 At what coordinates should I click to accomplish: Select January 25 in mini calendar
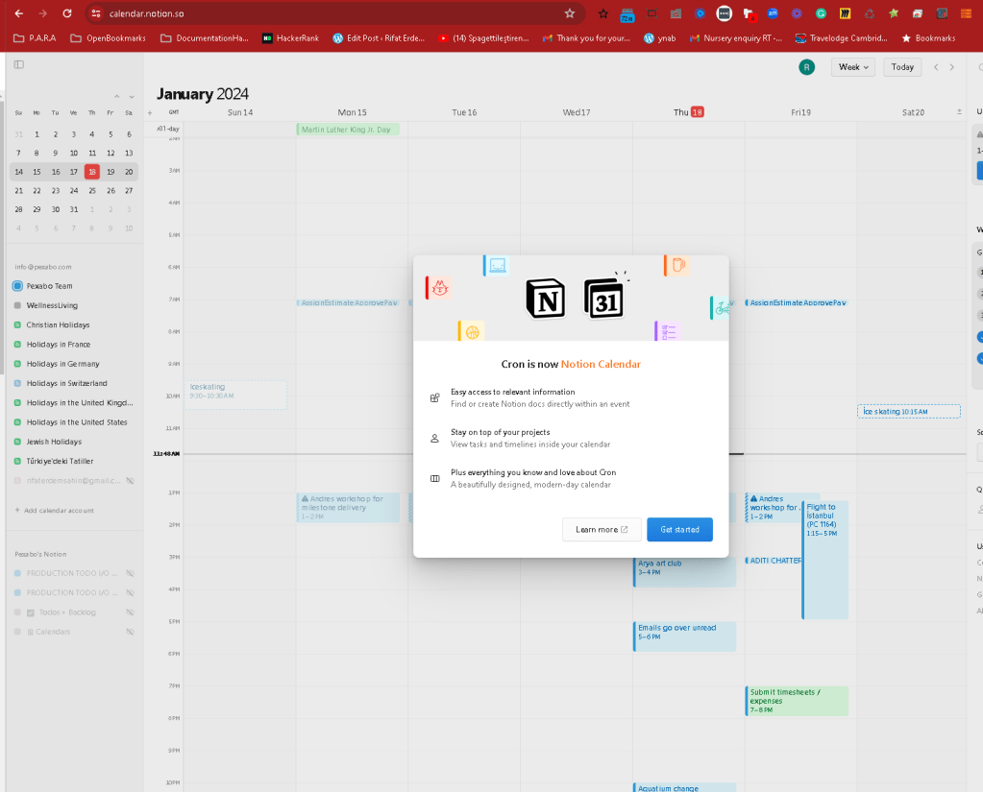(x=92, y=190)
